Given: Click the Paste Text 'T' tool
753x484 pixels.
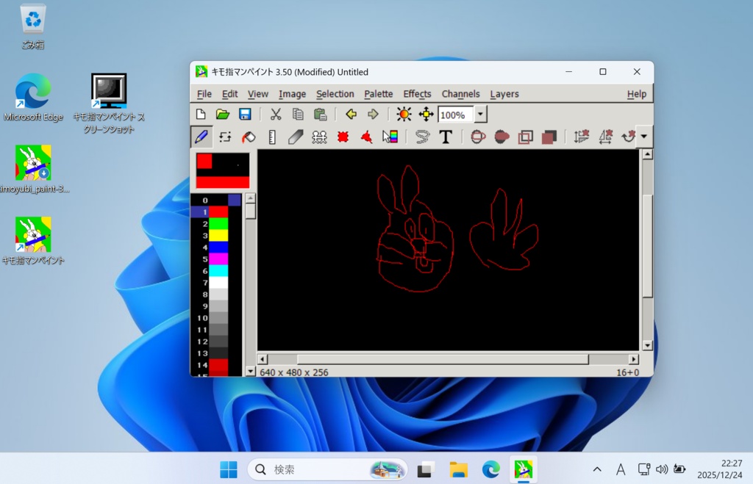Looking at the screenshot, I should click(445, 137).
